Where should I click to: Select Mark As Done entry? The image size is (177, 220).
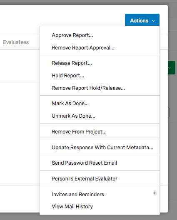[100, 104]
